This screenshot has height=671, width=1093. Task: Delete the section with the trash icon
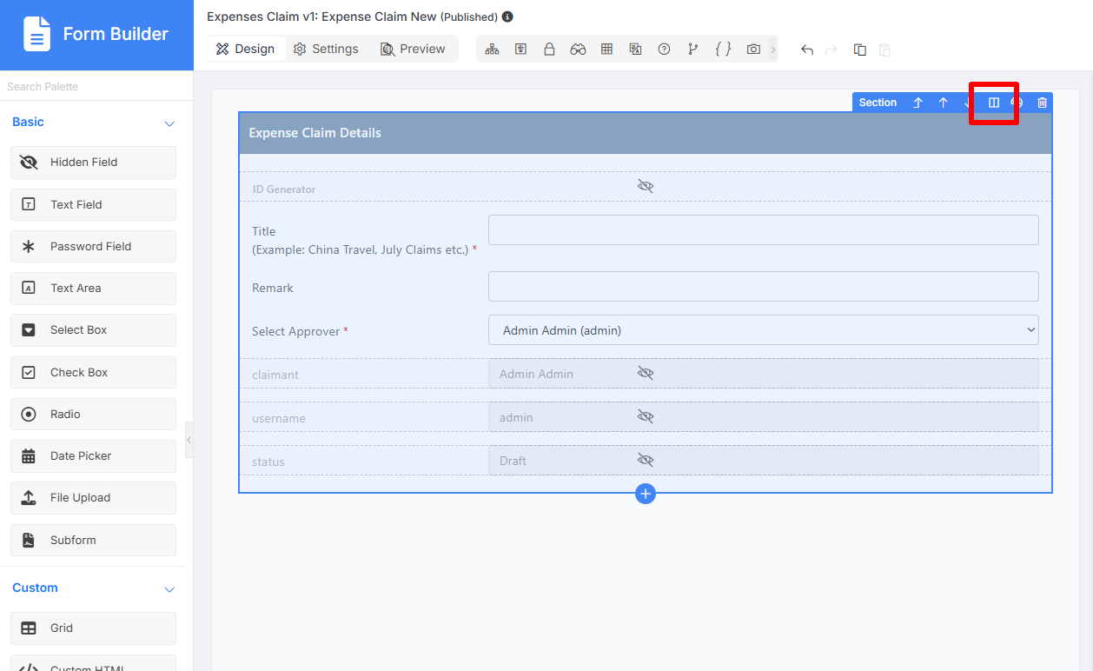click(1043, 103)
